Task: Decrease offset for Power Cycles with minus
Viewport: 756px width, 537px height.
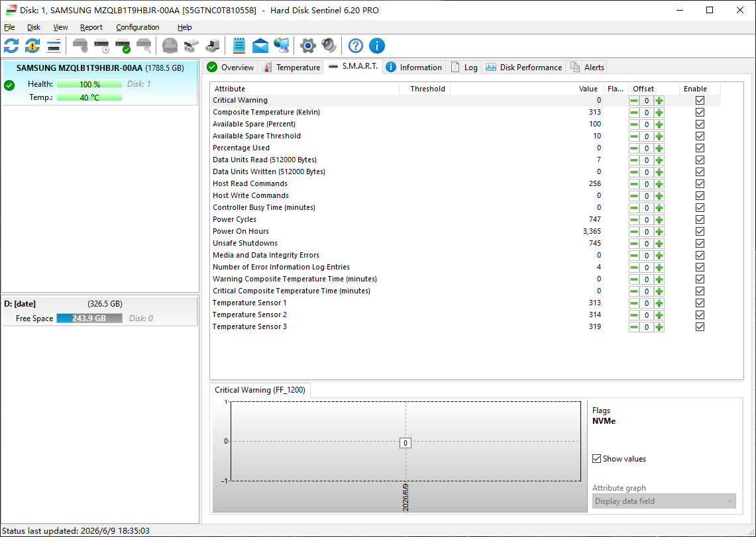Action: point(634,220)
